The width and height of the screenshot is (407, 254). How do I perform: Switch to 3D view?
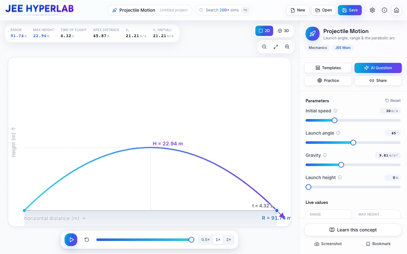(283, 31)
